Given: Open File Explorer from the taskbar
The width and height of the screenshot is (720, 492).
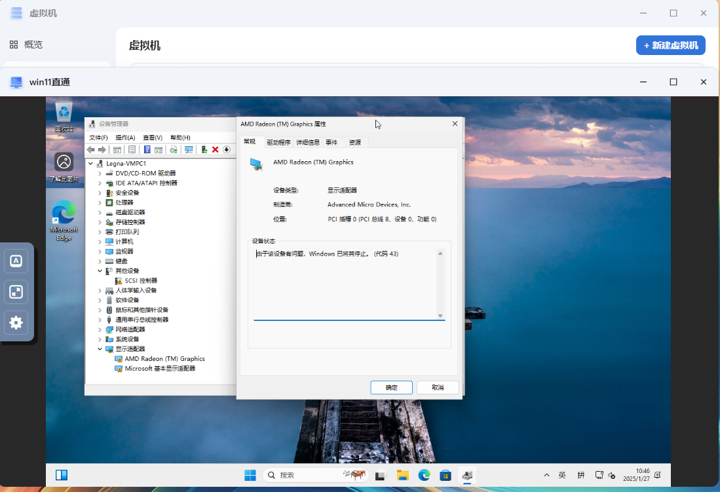Looking at the screenshot, I should [403, 475].
